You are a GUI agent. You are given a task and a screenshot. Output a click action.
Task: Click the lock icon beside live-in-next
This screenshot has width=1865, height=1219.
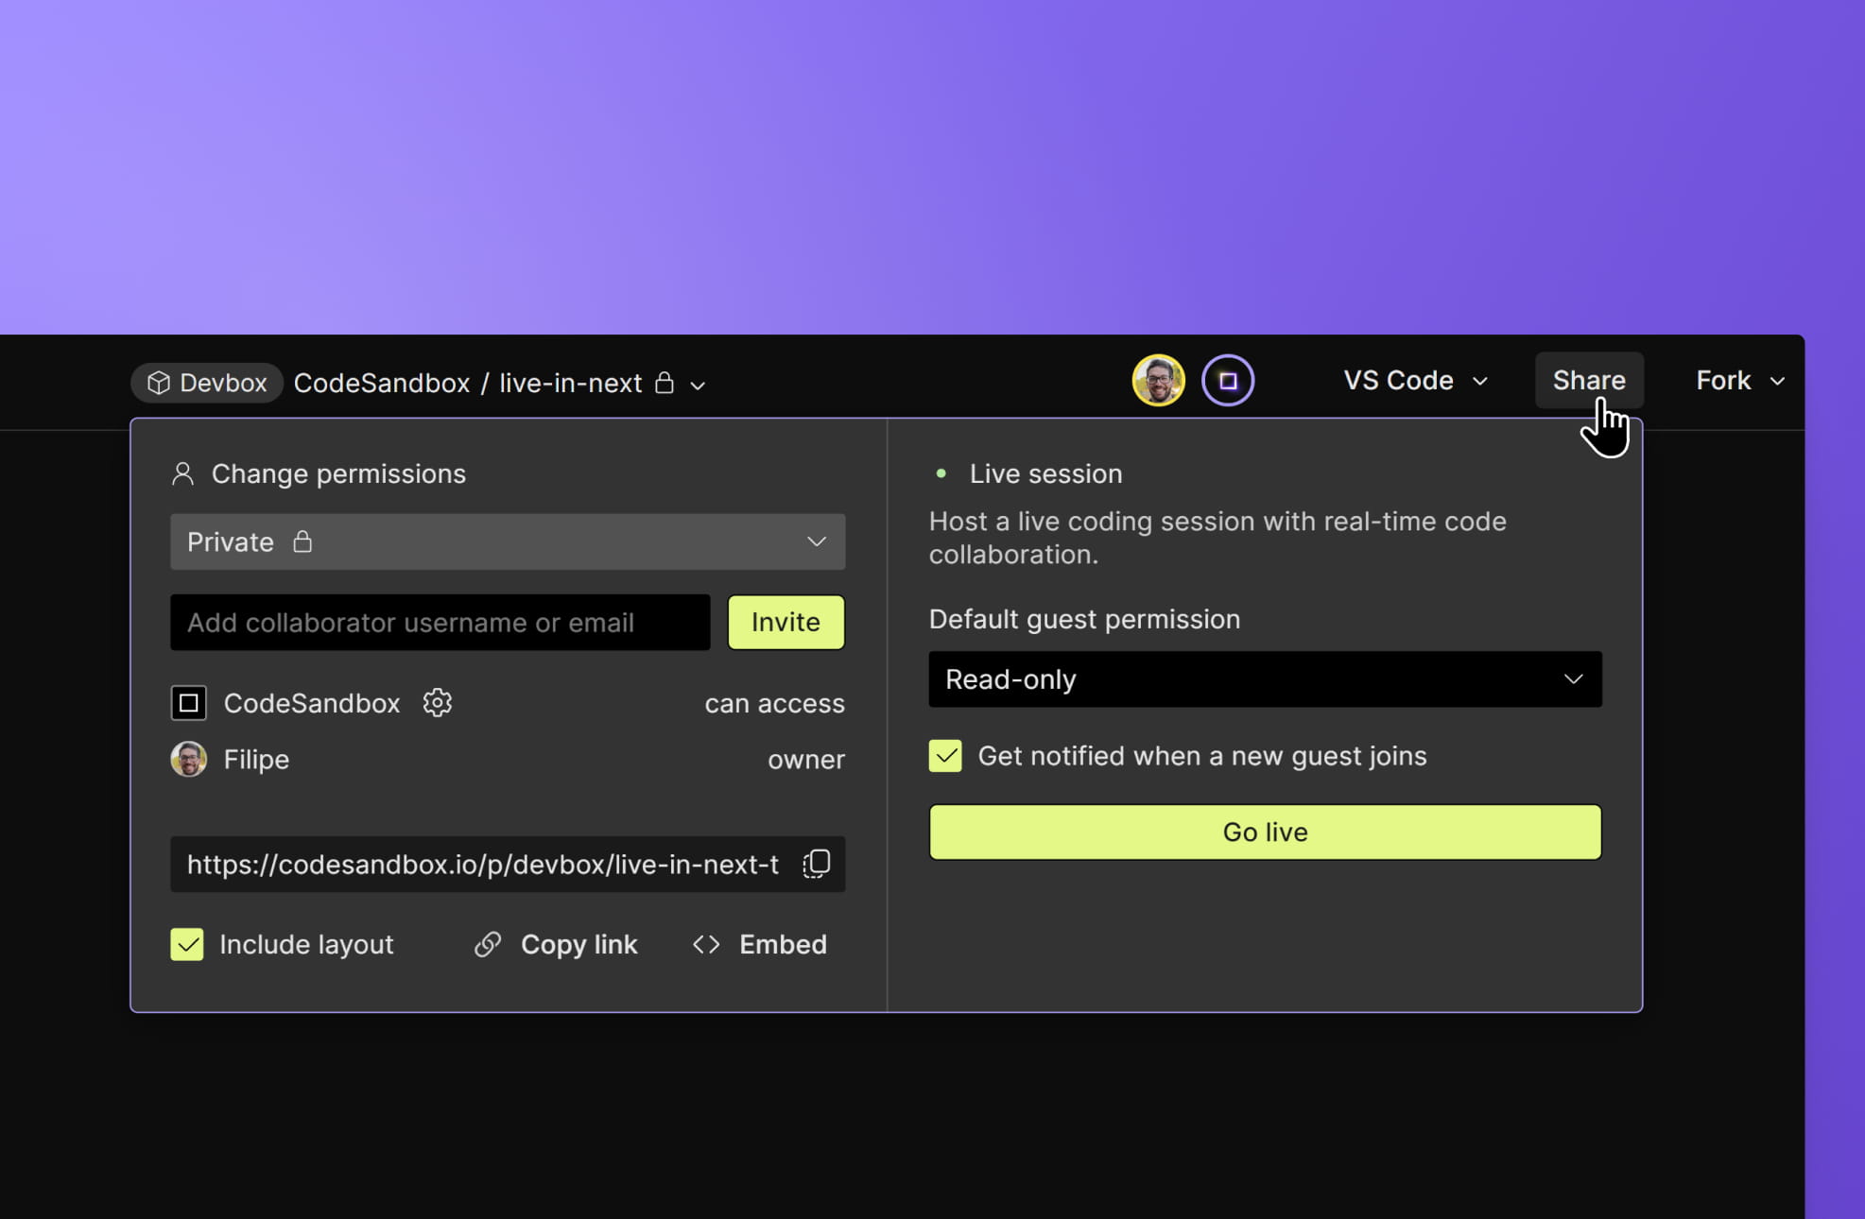(665, 383)
